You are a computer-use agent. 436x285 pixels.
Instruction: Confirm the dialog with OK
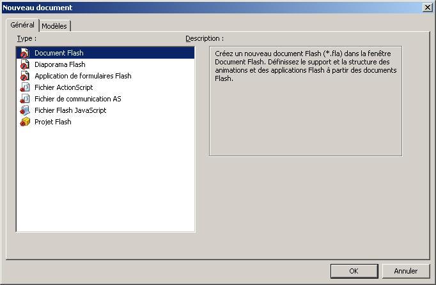[354, 271]
